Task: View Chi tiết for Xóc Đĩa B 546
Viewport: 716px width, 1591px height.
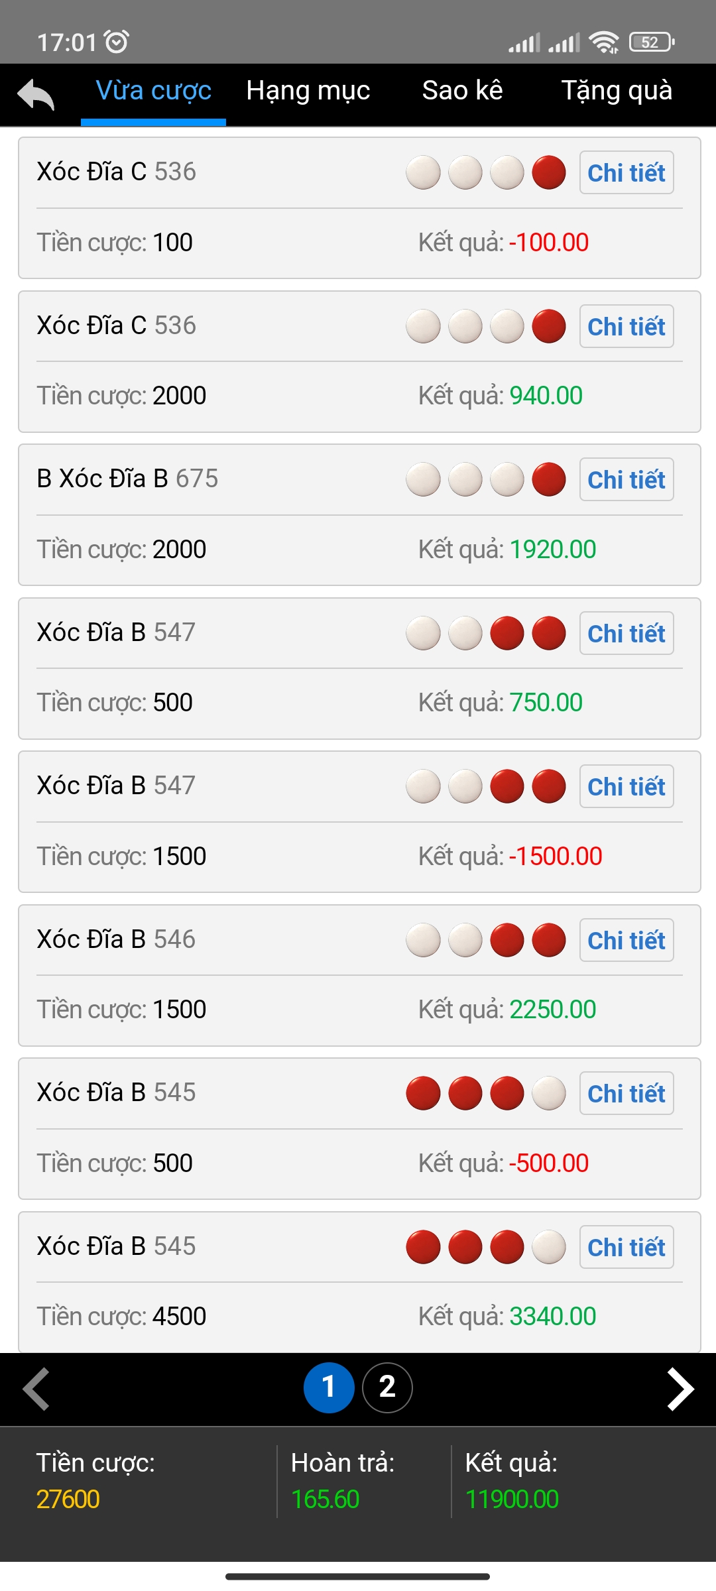Action: click(626, 940)
